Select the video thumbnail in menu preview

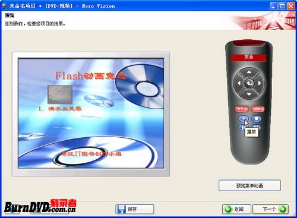coord(60,94)
